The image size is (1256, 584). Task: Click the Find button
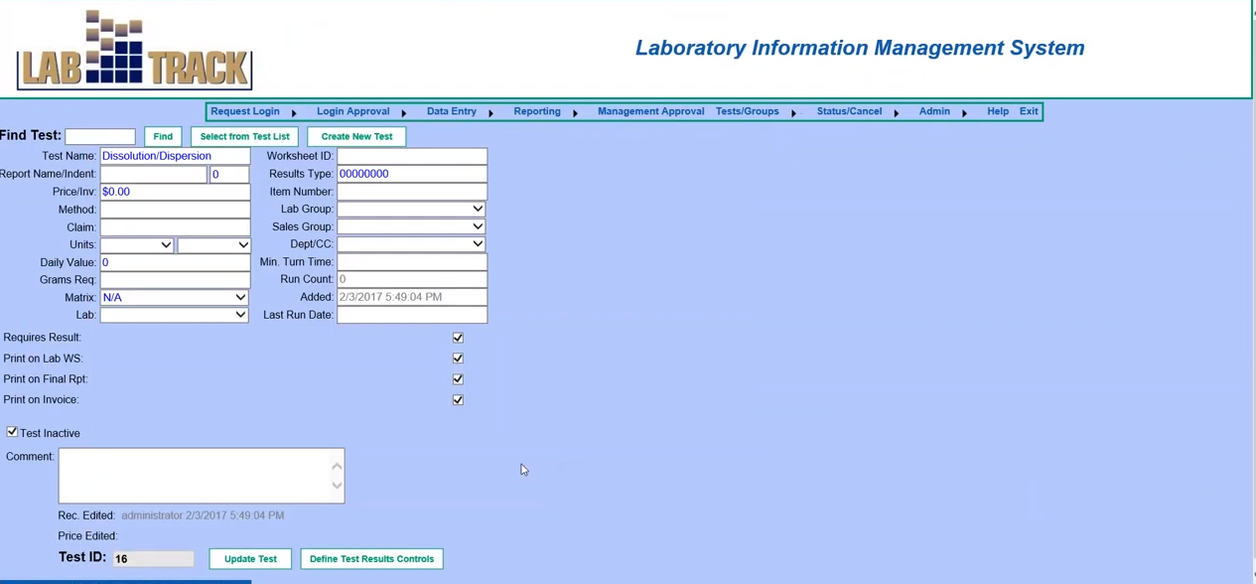coord(162,136)
